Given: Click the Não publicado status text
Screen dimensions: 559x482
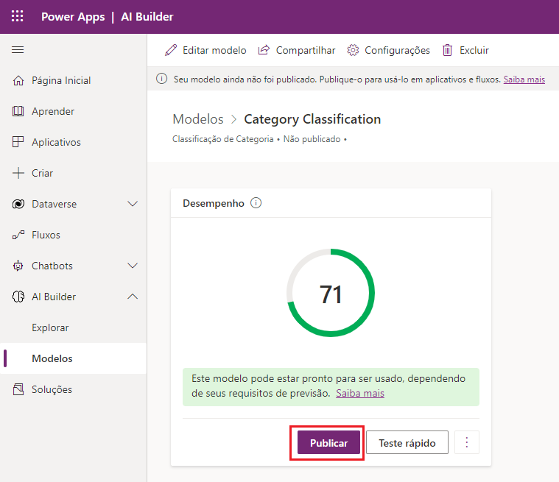Looking at the screenshot, I should (312, 139).
